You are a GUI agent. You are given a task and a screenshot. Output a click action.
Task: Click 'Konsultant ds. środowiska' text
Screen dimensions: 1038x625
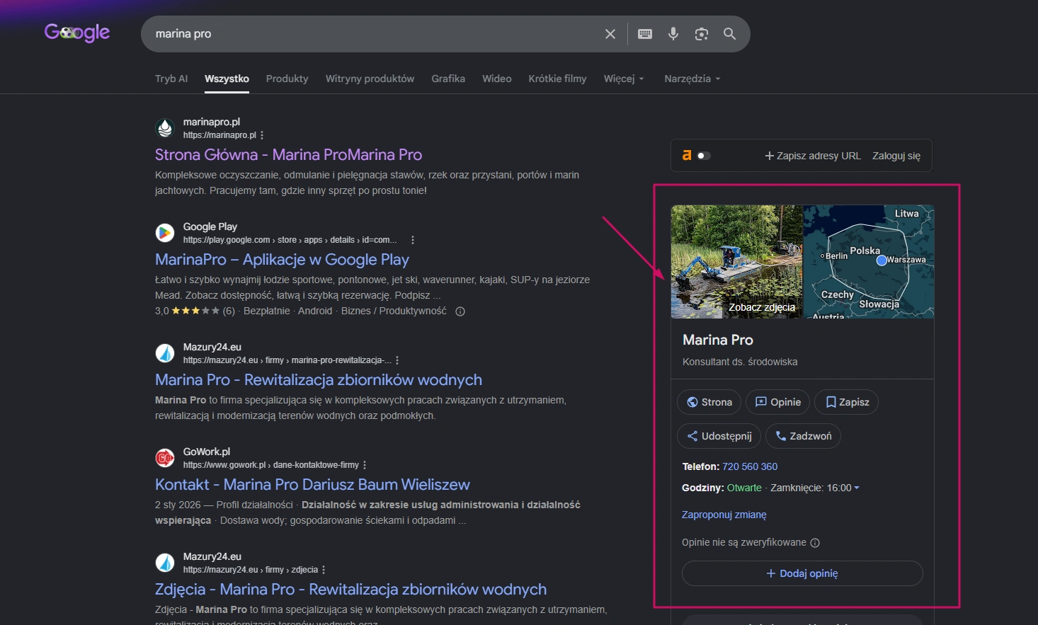[x=740, y=362]
